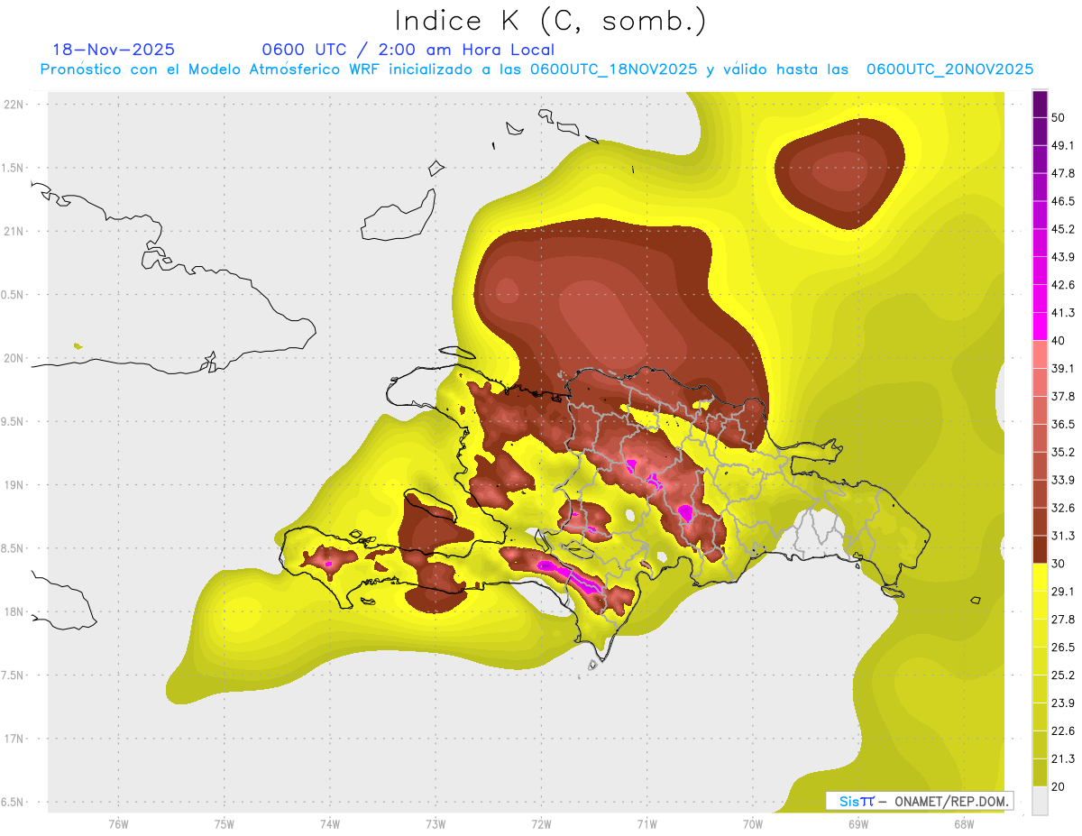
Task: Click the "71W" longitude axis label
Action: tap(646, 824)
